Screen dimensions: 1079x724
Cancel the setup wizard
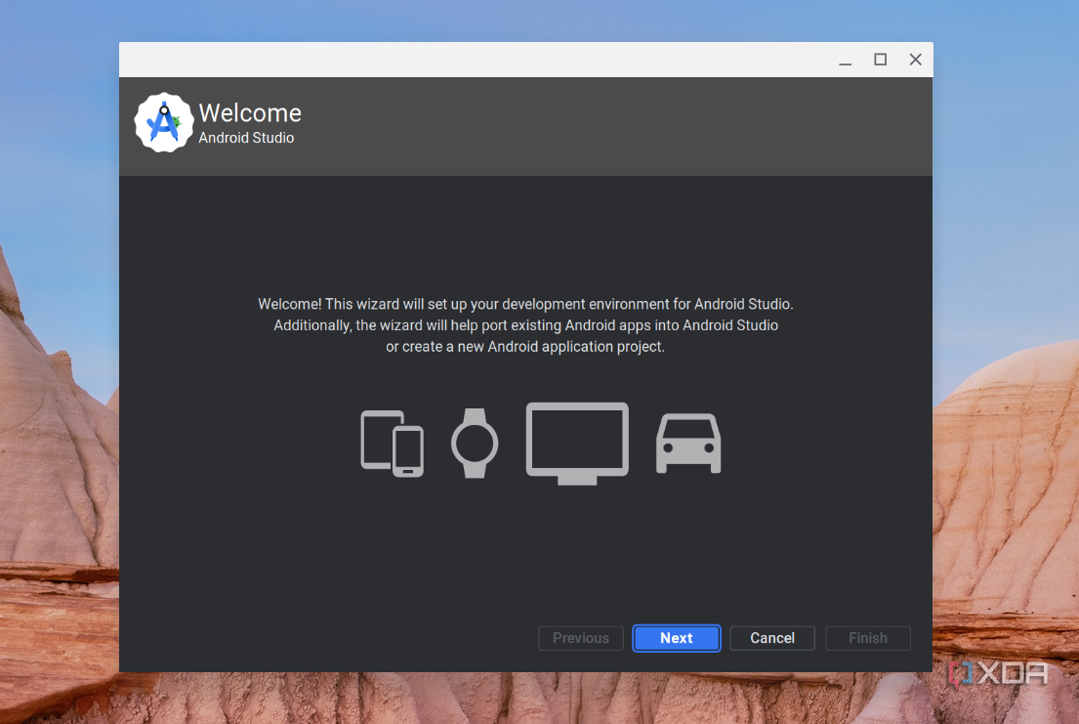(x=772, y=638)
